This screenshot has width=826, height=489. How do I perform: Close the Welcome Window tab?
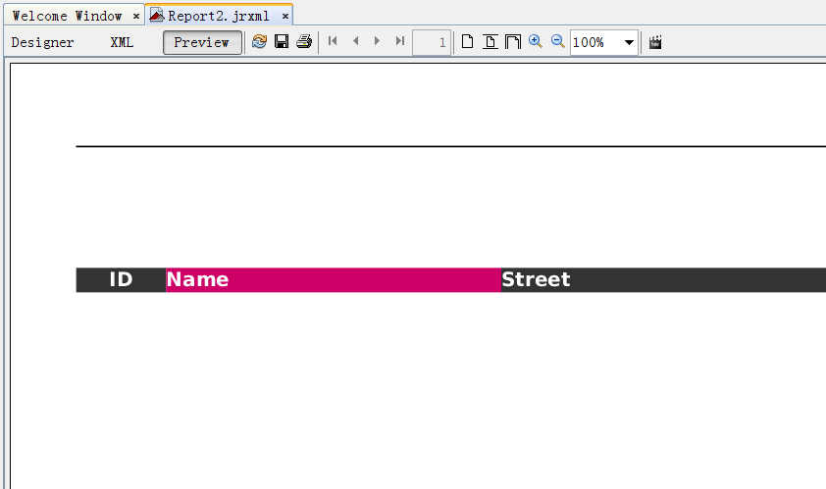click(x=136, y=17)
